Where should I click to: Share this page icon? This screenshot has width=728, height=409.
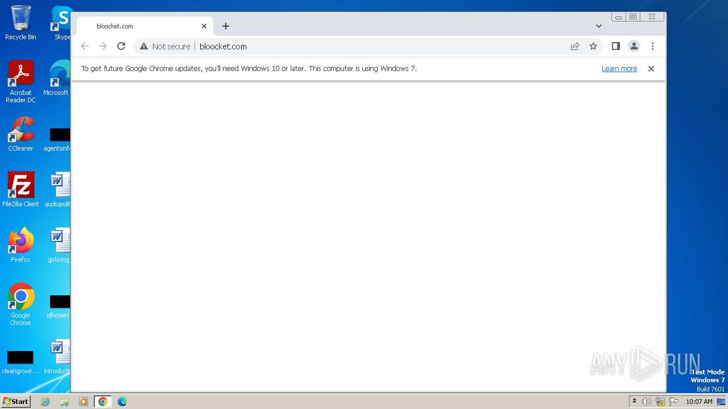[x=575, y=47]
